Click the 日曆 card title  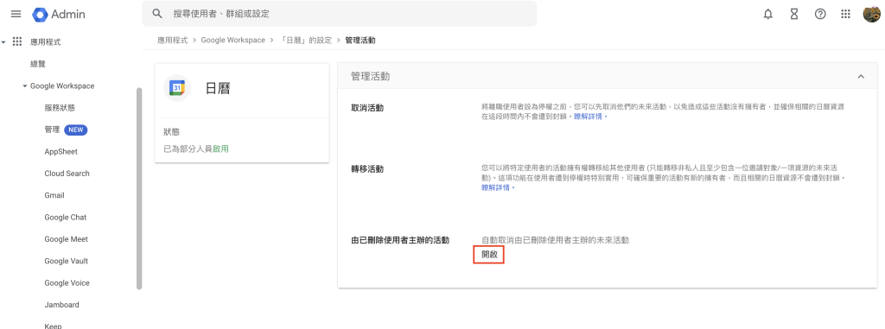point(218,88)
